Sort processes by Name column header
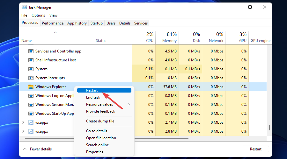The width and height of the screenshot is (287, 159). pyautogui.click(x=57, y=38)
